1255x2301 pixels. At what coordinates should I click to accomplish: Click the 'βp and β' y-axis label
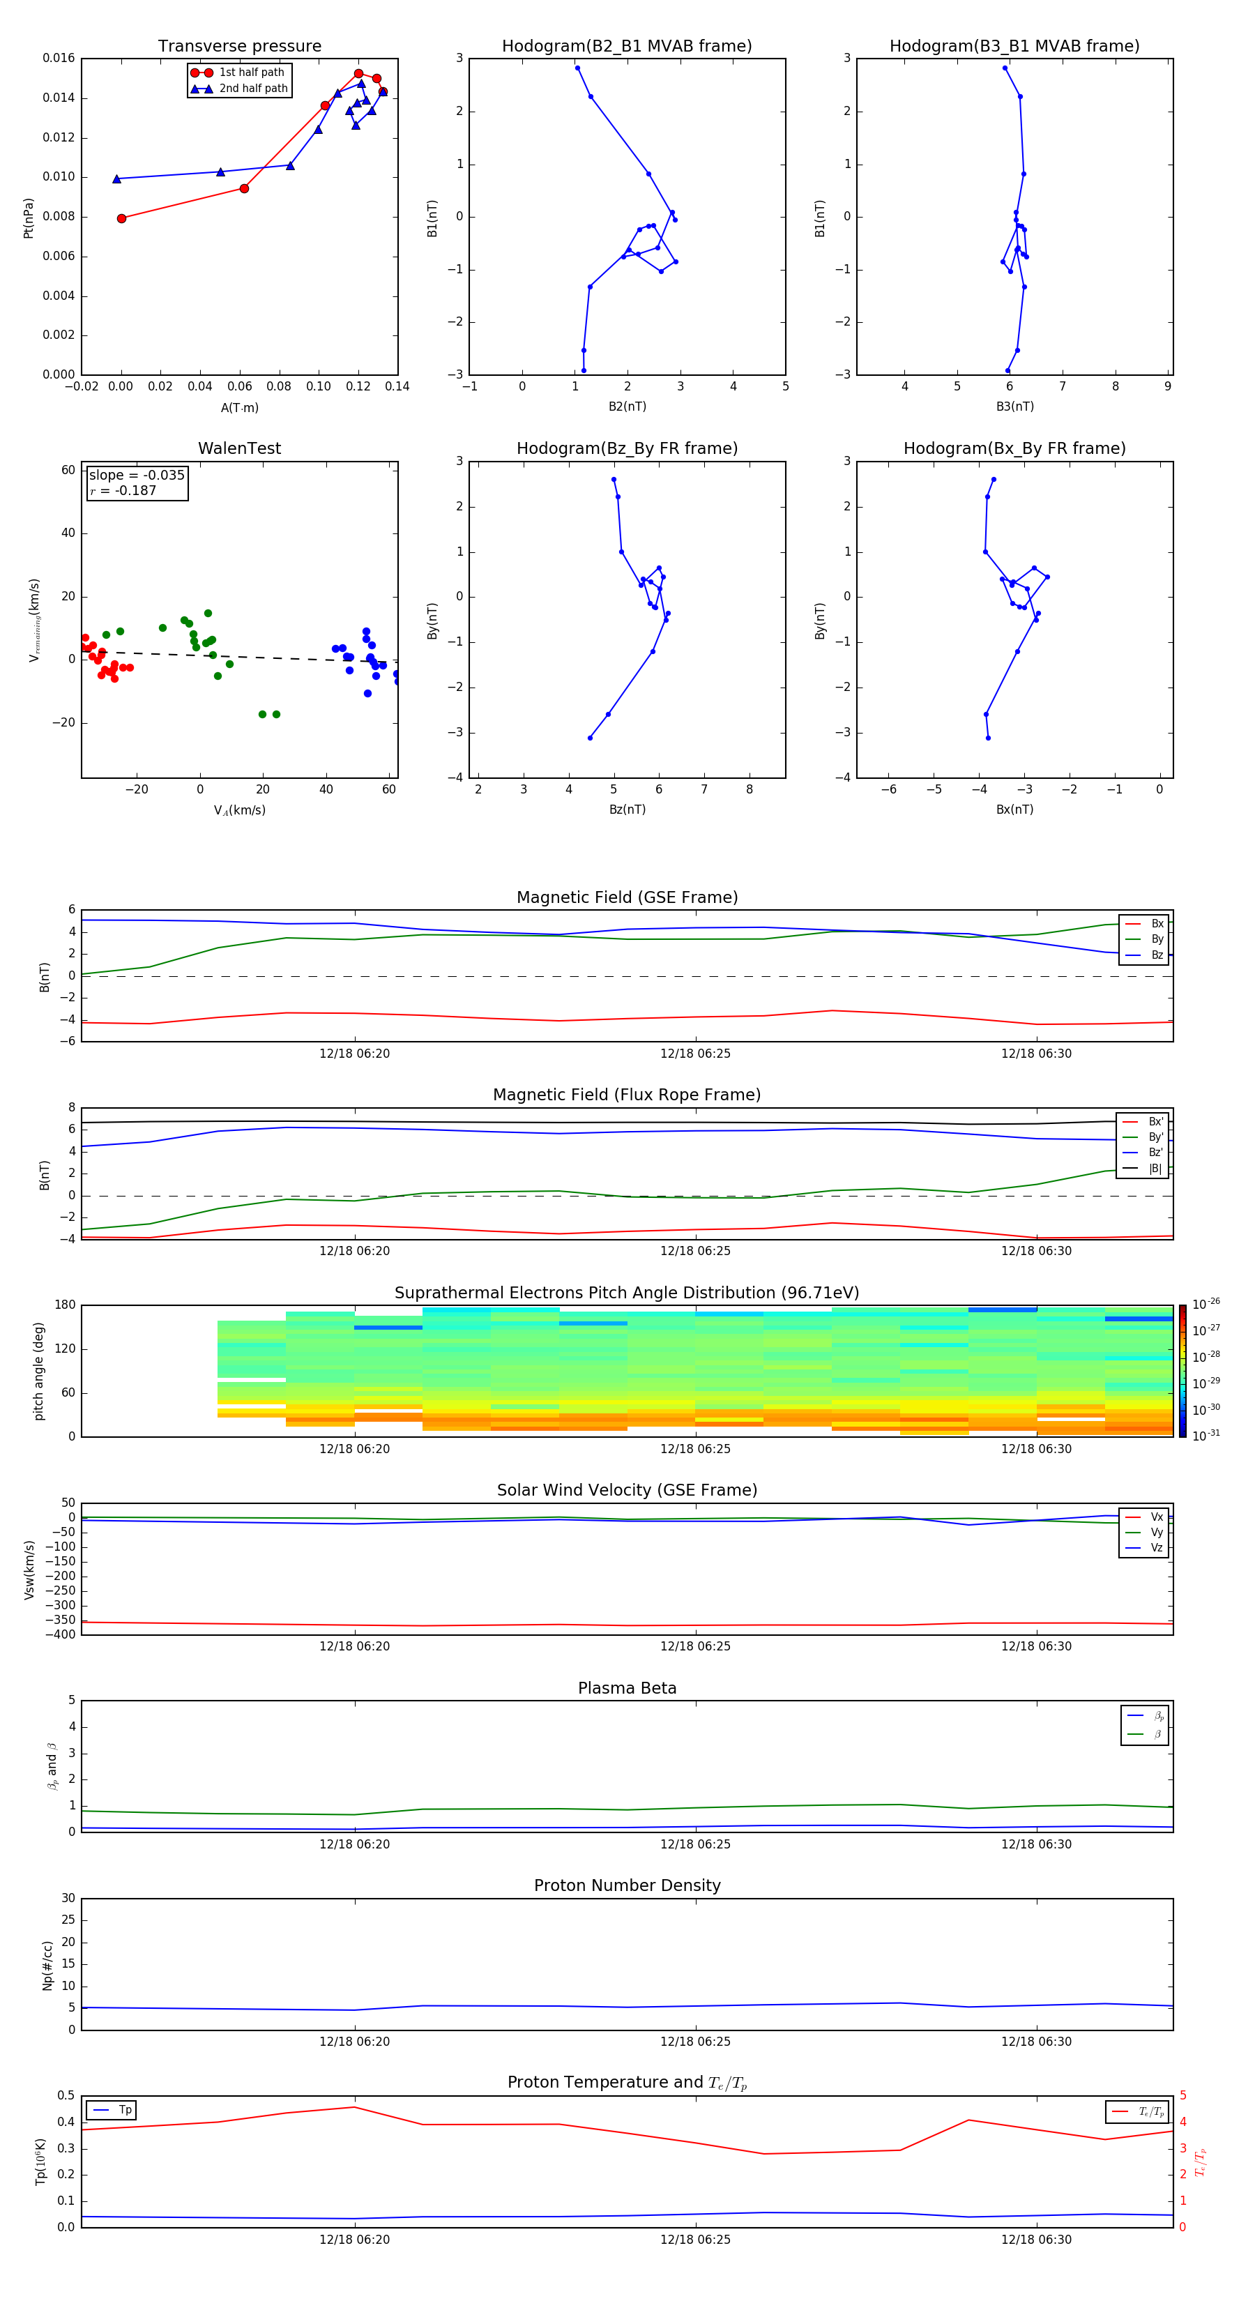click(x=53, y=1767)
